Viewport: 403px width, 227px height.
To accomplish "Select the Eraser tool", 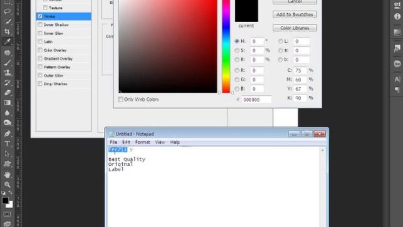I will (x=7, y=93).
